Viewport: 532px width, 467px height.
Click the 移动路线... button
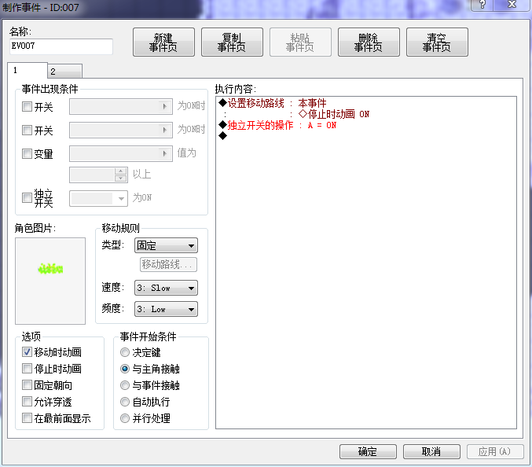point(168,264)
